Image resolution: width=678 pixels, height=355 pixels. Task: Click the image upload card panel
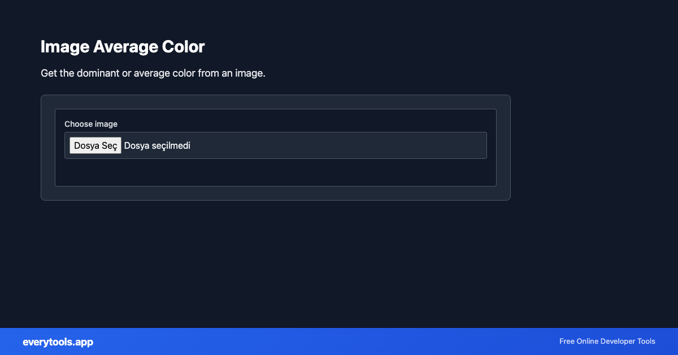pyautogui.click(x=275, y=148)
